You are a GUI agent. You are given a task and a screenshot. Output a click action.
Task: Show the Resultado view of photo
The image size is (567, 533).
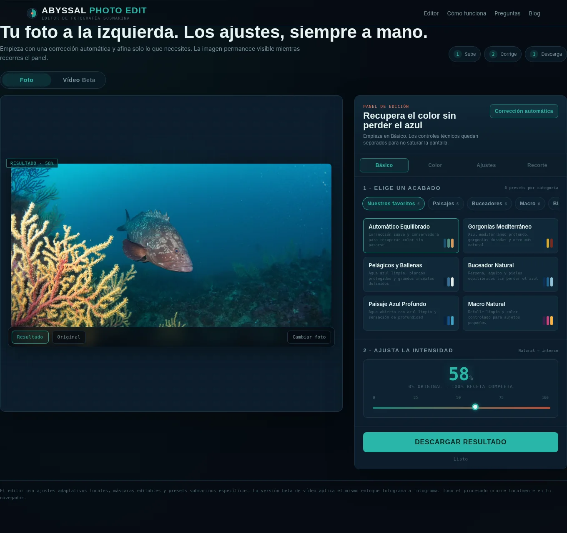[30, 337]
